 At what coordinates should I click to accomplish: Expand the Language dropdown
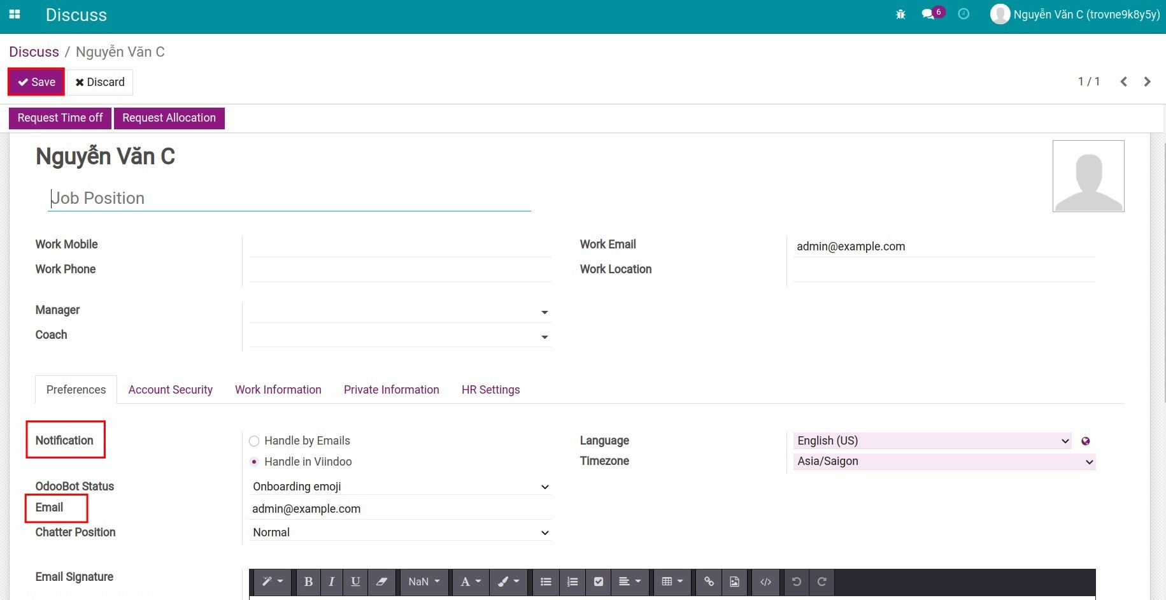932,441
